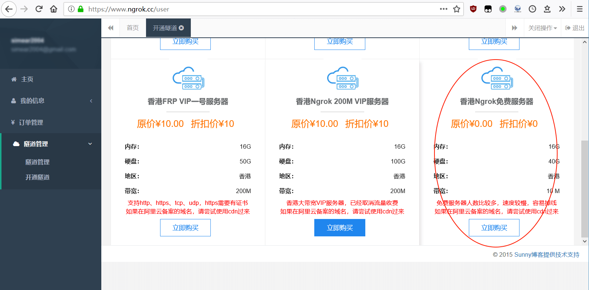Viewport: 589px width, 290px height.
Task: Expand 我的信息 sidebar section
Action: (51, 101)
